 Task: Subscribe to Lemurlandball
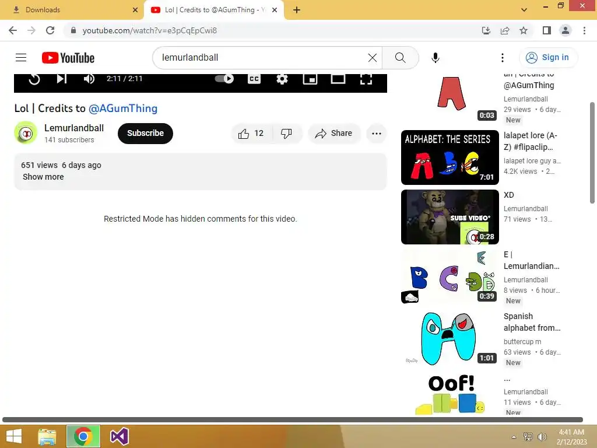pos(145,134)
